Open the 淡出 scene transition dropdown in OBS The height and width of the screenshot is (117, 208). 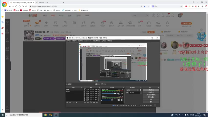coord(132,90)
